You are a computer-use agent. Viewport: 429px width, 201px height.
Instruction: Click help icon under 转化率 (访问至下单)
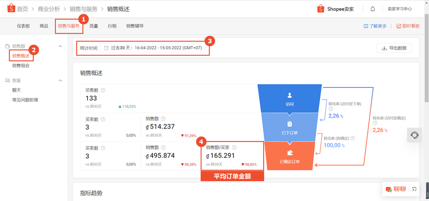[x=330, y=109]
